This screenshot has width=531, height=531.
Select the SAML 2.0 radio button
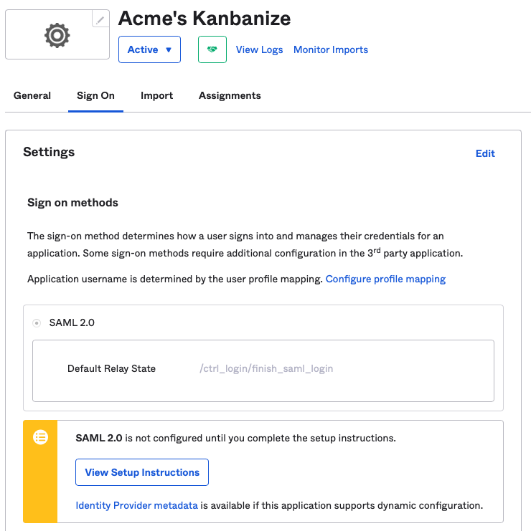(37, 323)
